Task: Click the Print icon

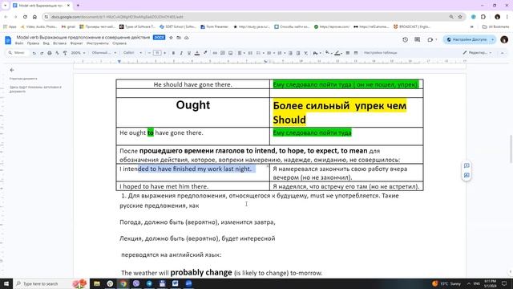Action: (50, 53)
